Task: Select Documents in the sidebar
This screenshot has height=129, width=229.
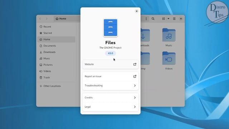Action: tap(57, 46)
